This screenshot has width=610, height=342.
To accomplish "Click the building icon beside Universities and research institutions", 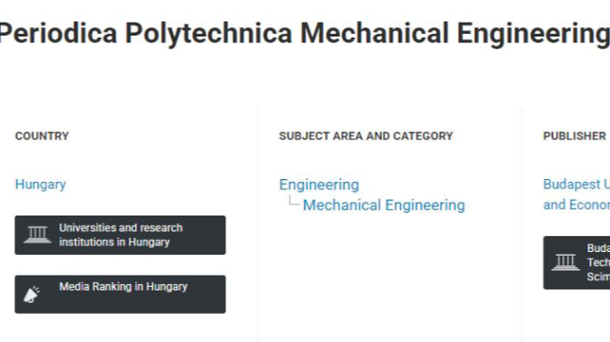I will (38, 235).
